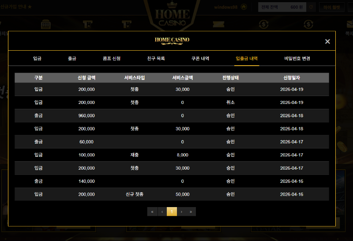Image resolution: width=353 pixels, height=241 pixels.
Task: Open the 입금 tab
Action: (x=38, y=58)
